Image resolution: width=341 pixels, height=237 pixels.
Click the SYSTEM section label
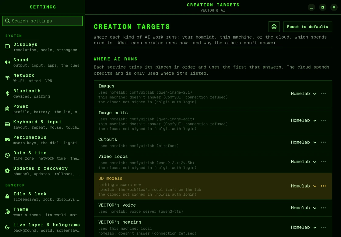pyautogui.click(x=14, y=36)
